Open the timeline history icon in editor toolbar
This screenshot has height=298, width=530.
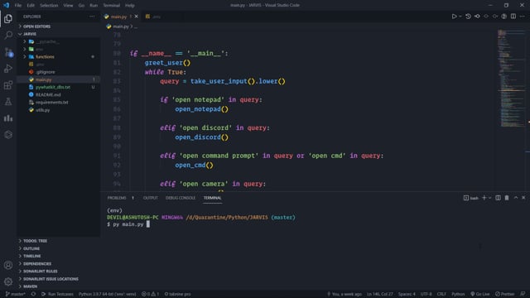pyautogui.click(x=468, y=17)
